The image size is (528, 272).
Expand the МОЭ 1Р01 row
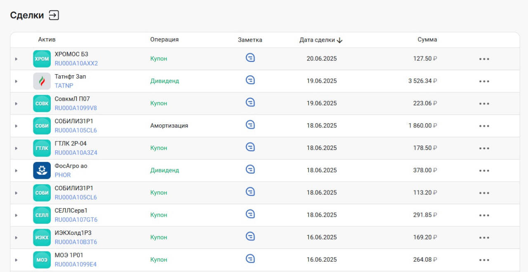[16, 260]
